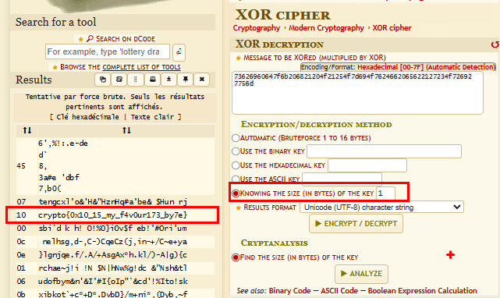
Task: Open the ASCII Code link
Action: point(339,291)
